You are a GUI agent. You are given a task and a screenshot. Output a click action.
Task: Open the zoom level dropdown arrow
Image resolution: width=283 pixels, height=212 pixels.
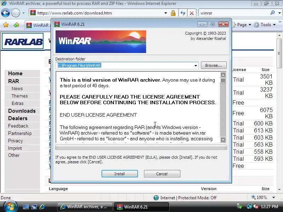pyautogui.click(x=273, y=198)
